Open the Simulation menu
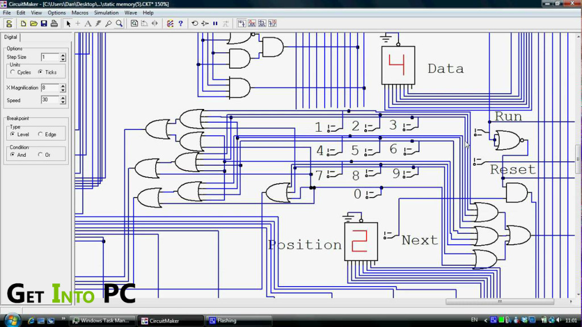Image resolution: width=582 pixels, height=327 pixels. 106,12
